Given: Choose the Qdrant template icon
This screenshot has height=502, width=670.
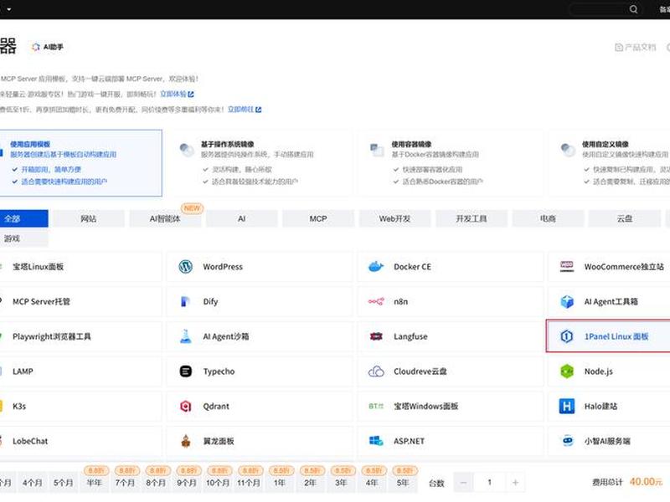Looking at the screenshot, I should 185,407.
